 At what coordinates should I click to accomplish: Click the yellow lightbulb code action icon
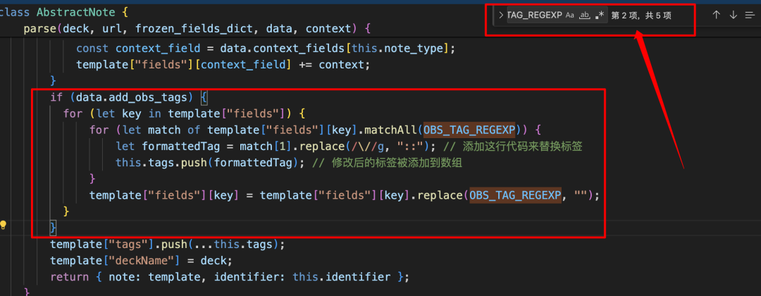[4, 226]
